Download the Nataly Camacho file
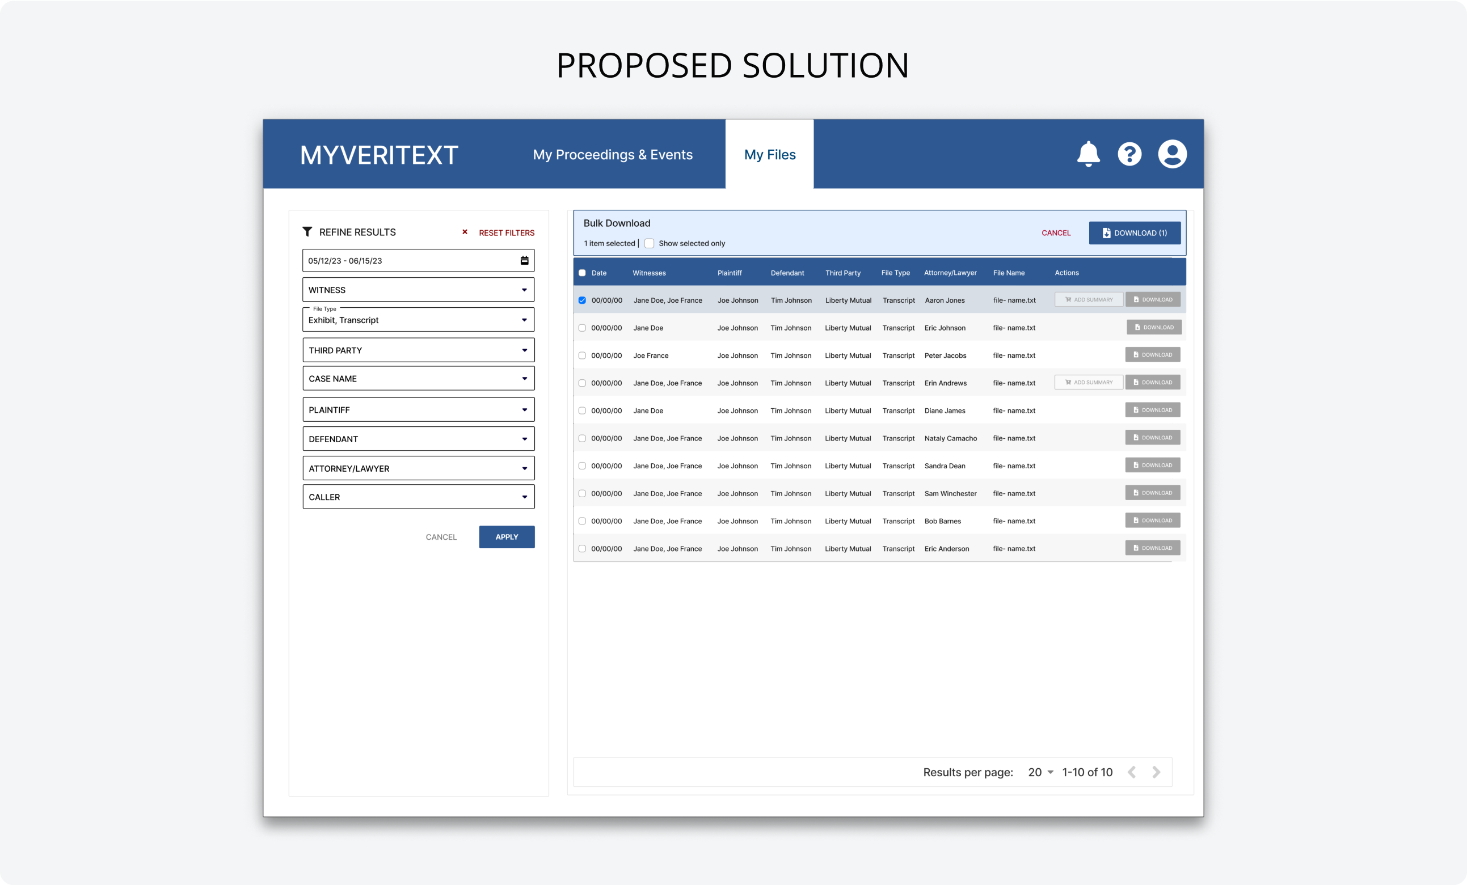The height and width of the screenshot is (885, 1467). (x=1153, y=438)
